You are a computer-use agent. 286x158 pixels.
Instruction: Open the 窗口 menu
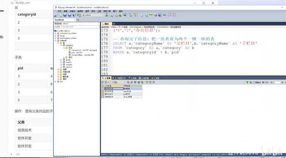pos(115,11)
